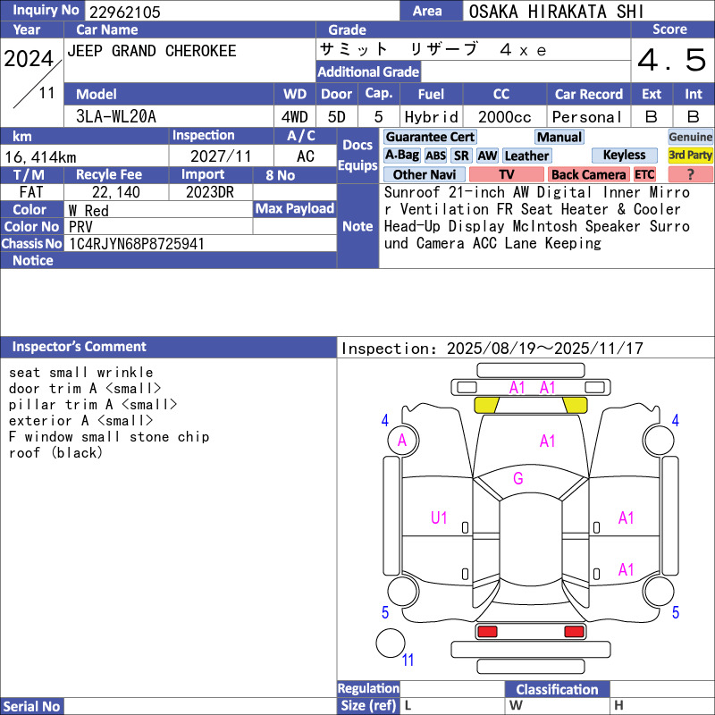Select the ABS equipment badge
Screen dimensions: 715x715
(x=435, y=156)
